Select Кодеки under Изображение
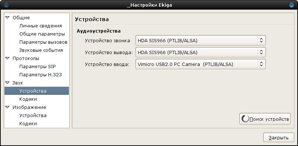 (x=28, y=123)
